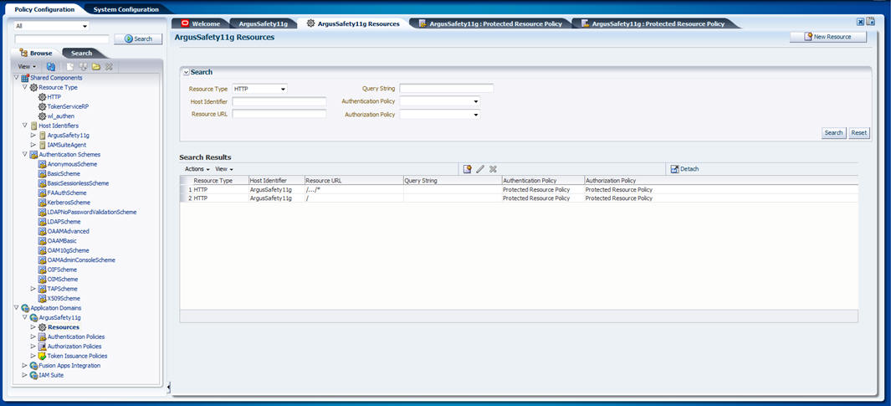Viewport: 891px width, 406px height.
Task: Expand the Token Issuance Policies node
Action: [33, 356]
